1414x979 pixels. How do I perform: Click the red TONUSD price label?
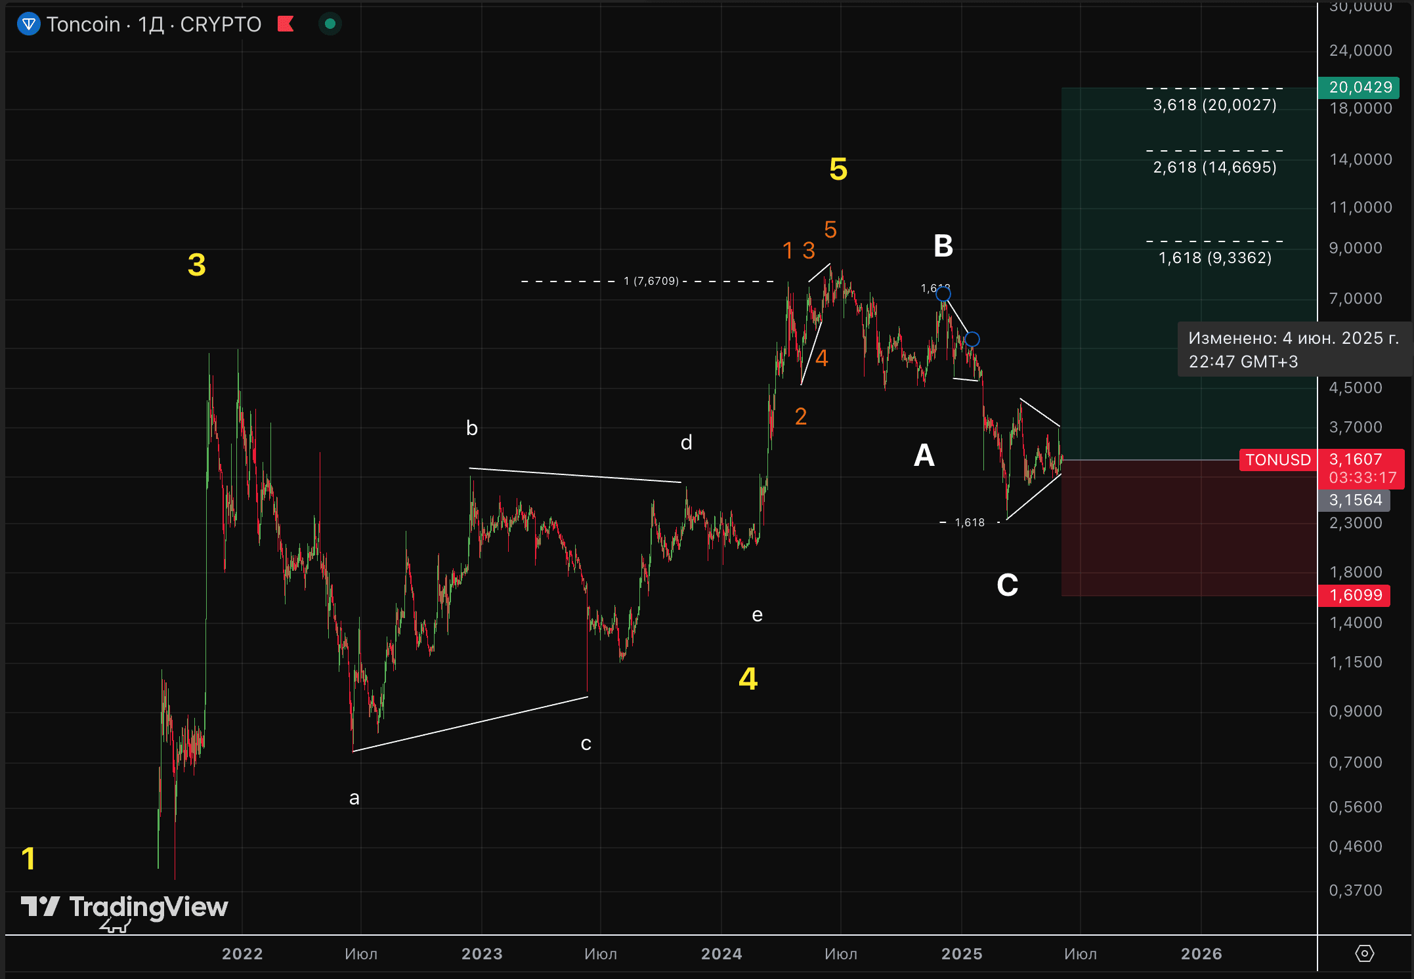click(1277, 460)
